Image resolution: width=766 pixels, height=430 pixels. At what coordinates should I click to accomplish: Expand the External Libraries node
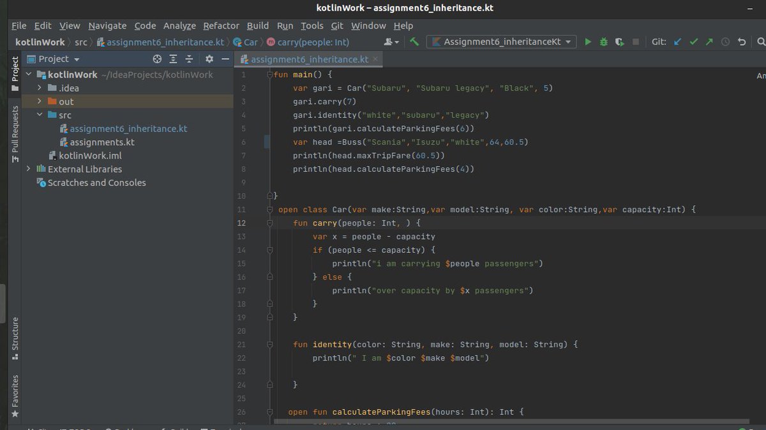[x=27, y=169]
